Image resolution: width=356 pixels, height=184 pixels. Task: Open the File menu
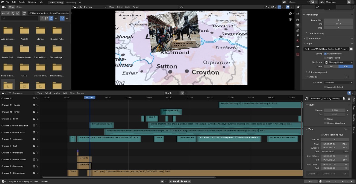[x=8, y=2]
